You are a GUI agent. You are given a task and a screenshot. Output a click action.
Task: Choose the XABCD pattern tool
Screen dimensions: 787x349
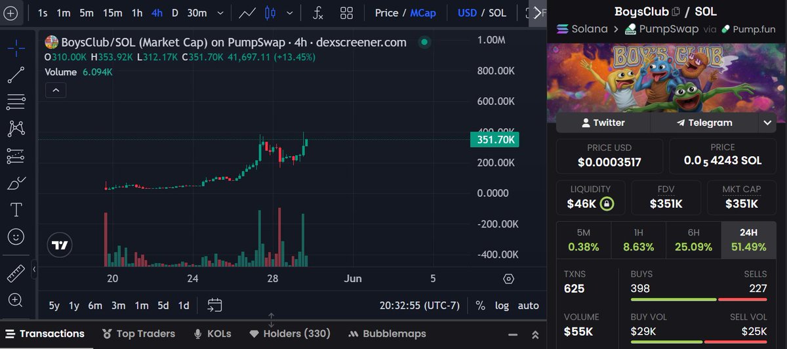pyautogui.click(x=16, y=129)
